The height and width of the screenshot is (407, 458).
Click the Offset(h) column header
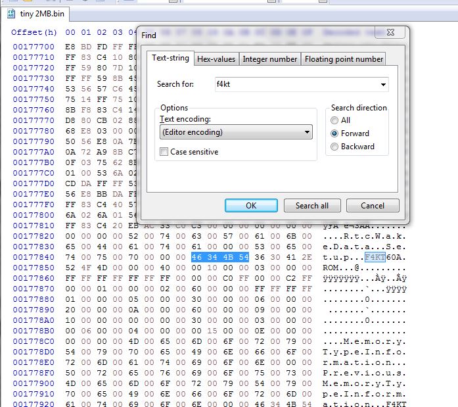click(x=34, y=32)
